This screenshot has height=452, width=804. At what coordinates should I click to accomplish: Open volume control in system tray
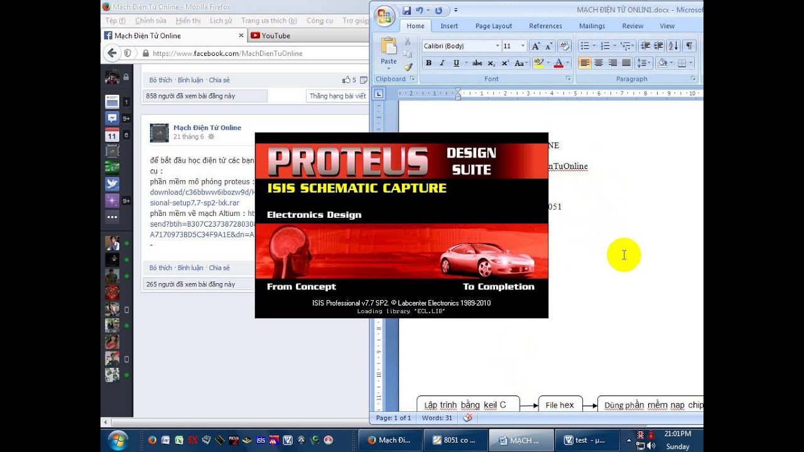652,446
